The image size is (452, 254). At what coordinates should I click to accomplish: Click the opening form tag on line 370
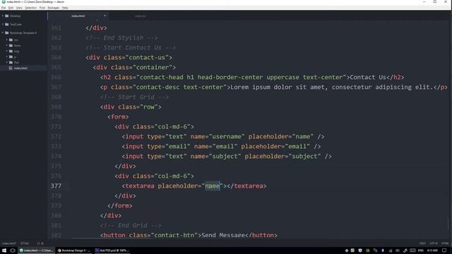[118, 117]
